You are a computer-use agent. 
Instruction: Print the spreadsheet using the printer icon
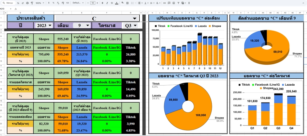27,3
